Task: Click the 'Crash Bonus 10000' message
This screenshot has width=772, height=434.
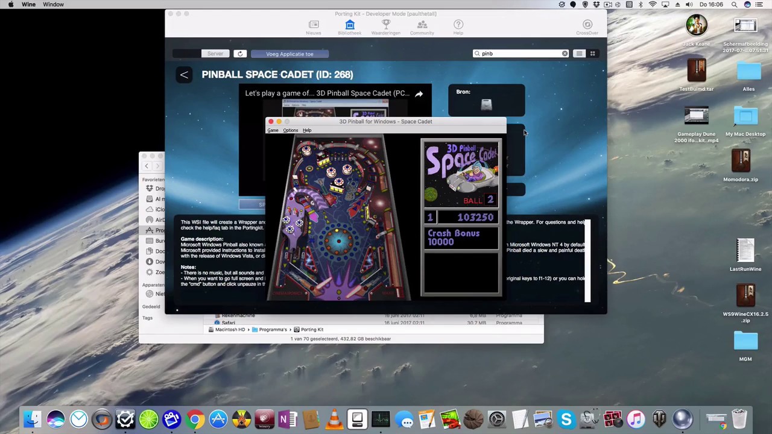Action: tap(454, 237)
